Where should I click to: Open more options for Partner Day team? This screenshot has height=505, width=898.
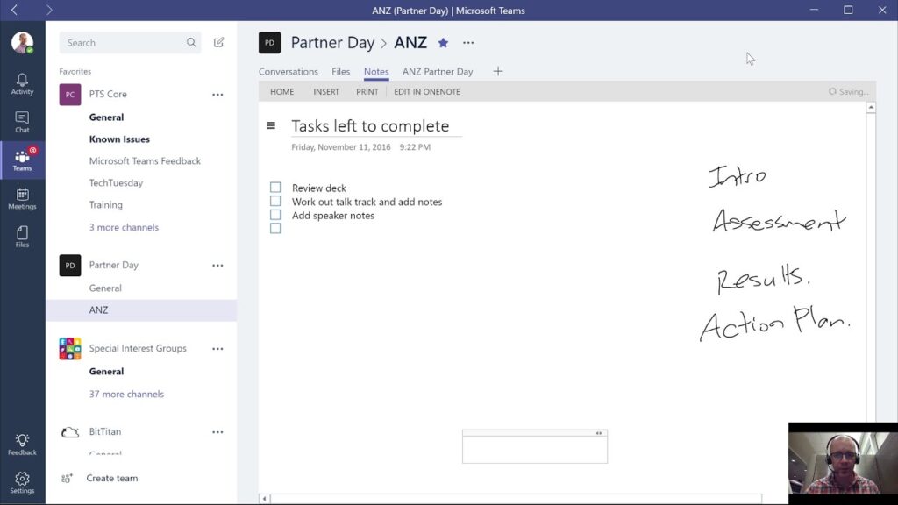point(217,265)
